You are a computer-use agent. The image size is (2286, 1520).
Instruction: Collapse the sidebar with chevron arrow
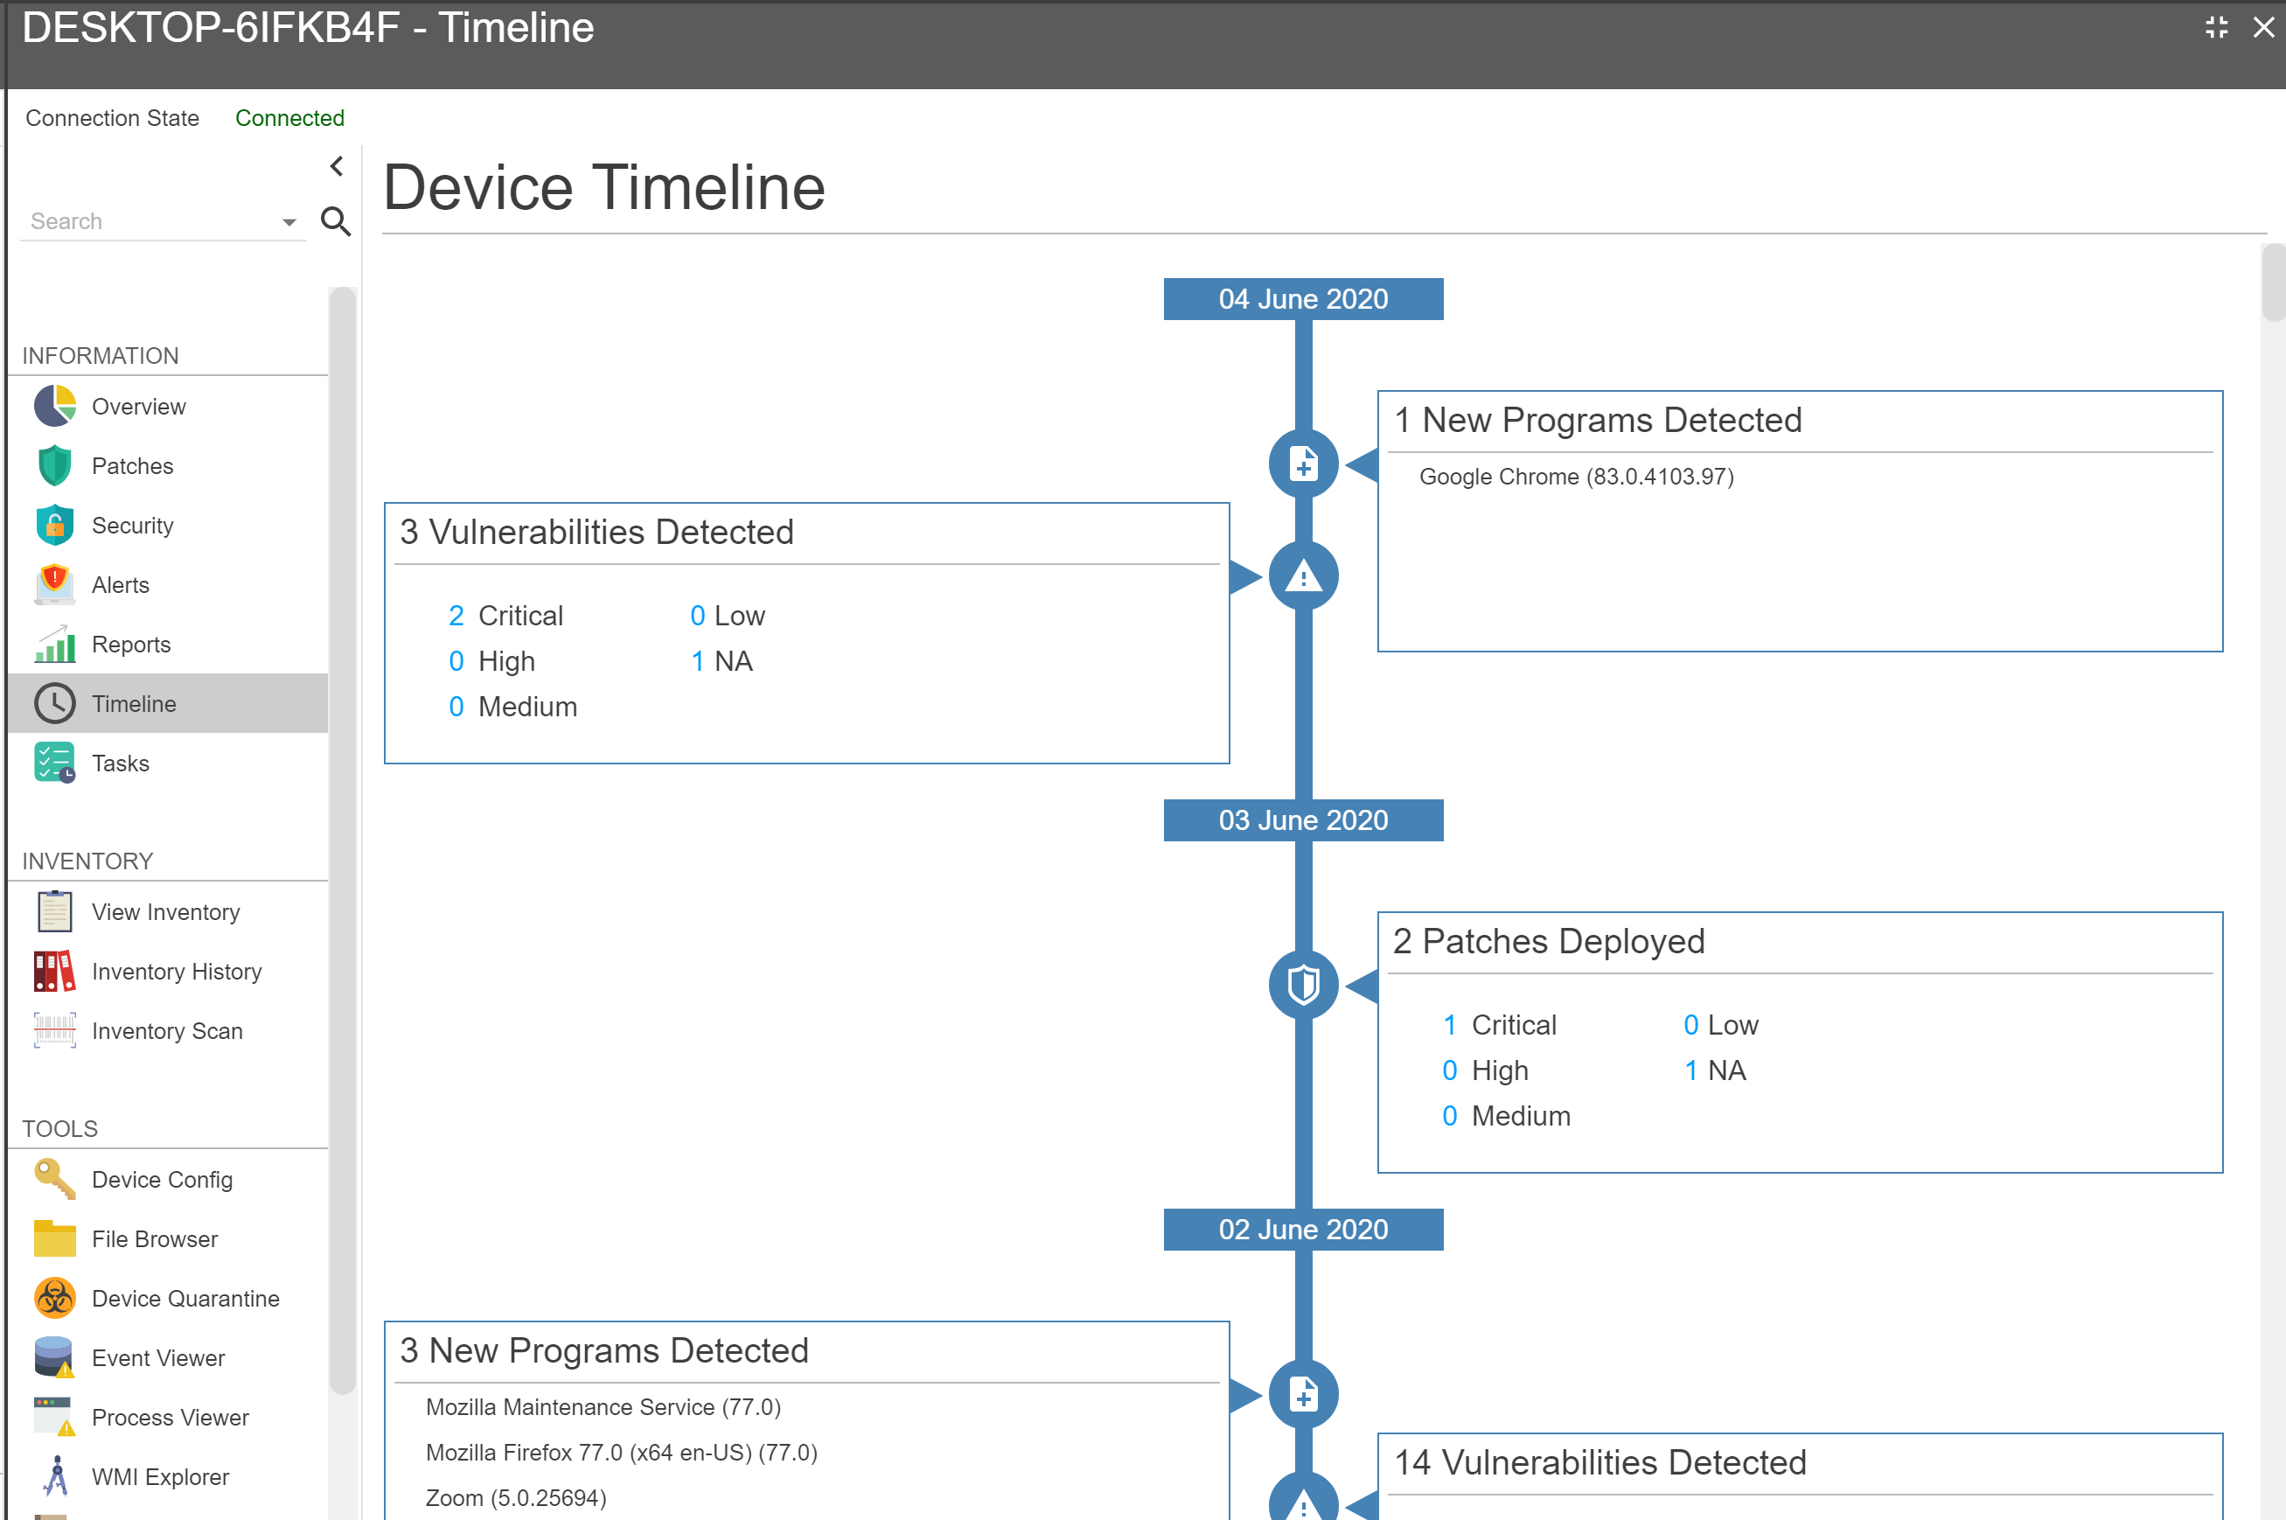[337, 167]
